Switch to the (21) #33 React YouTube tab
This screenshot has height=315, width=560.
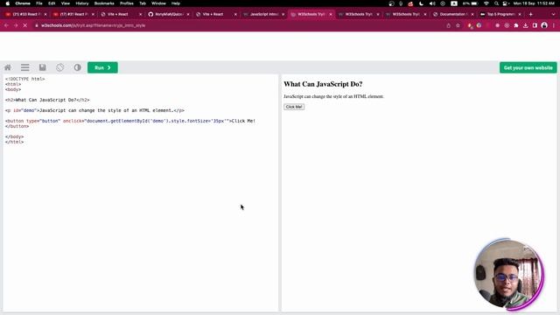pos(26,14)
